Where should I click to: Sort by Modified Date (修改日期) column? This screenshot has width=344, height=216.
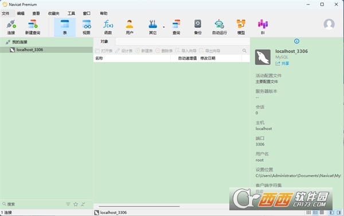[x=220, y=58]
